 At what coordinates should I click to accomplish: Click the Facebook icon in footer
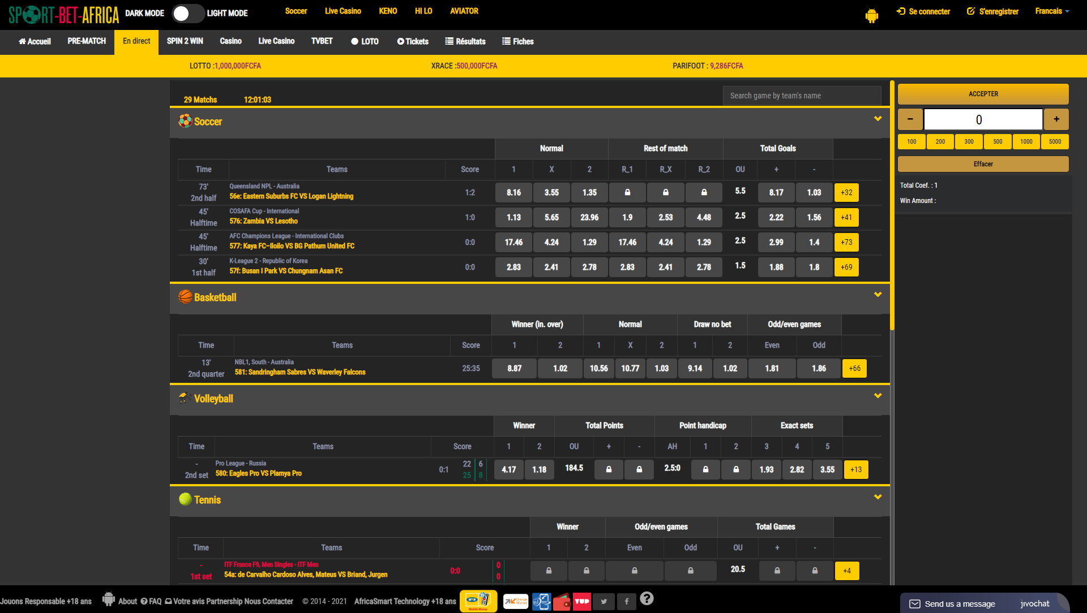[x=627, y=602]
